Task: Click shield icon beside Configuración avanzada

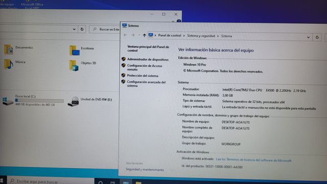Action: pyautogui.click(x=123, y=82)
